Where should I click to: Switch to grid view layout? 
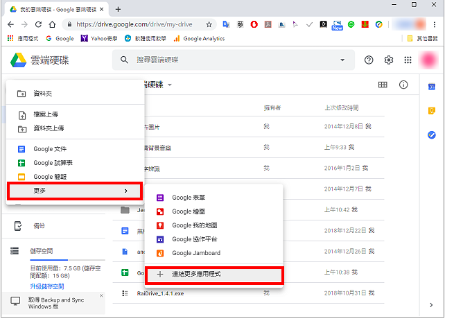pyautogui.click(x=383, y=85)
